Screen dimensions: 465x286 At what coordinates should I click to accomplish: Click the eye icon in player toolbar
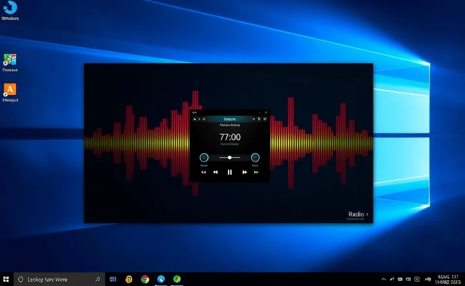(253, 119)
